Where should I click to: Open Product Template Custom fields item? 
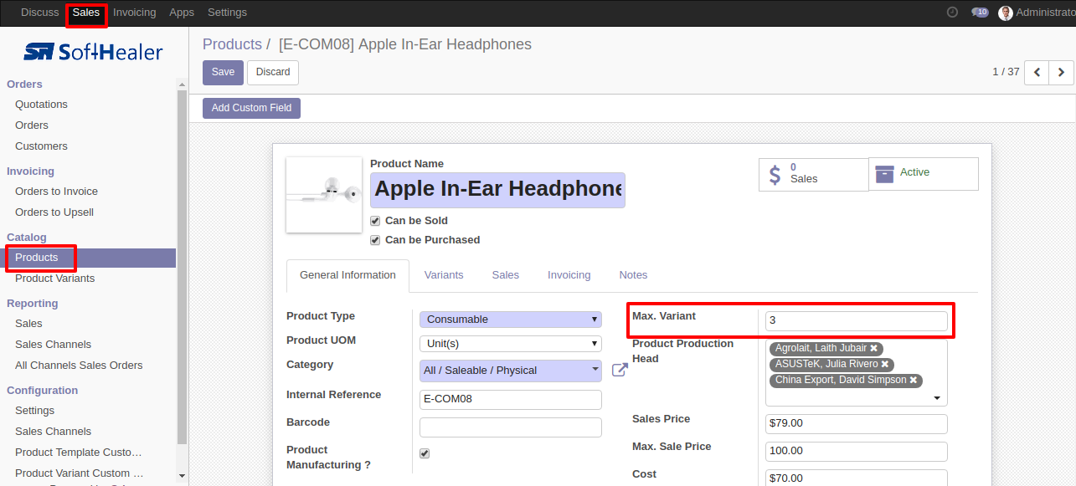(79, 453)
